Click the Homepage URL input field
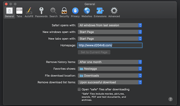The width and height of the screenshot is (180, 106). click(x=110, y=45)
